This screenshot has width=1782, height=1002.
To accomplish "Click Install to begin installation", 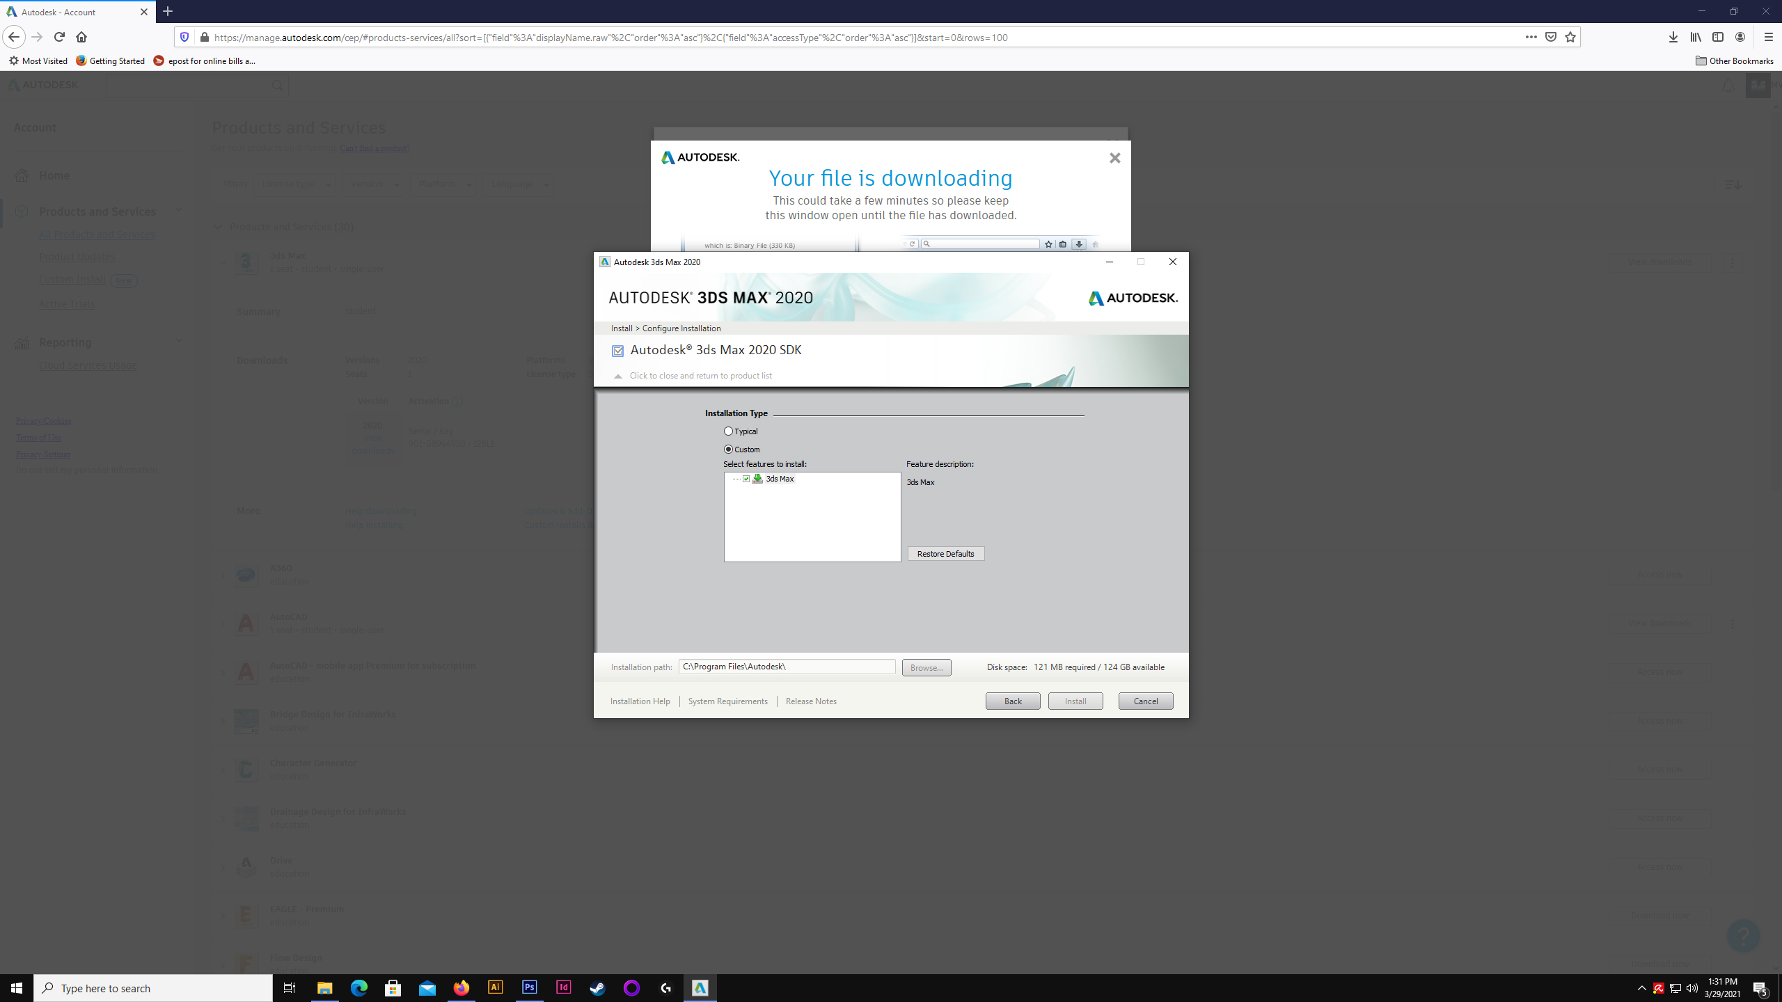I will [1075, 701].
